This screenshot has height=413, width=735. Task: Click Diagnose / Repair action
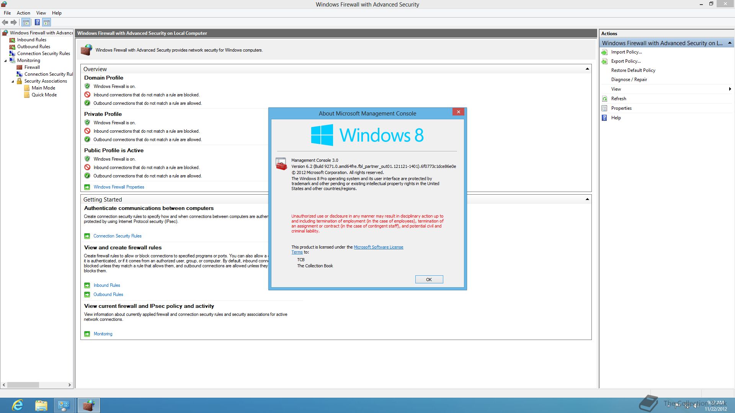tap(629, 80)
